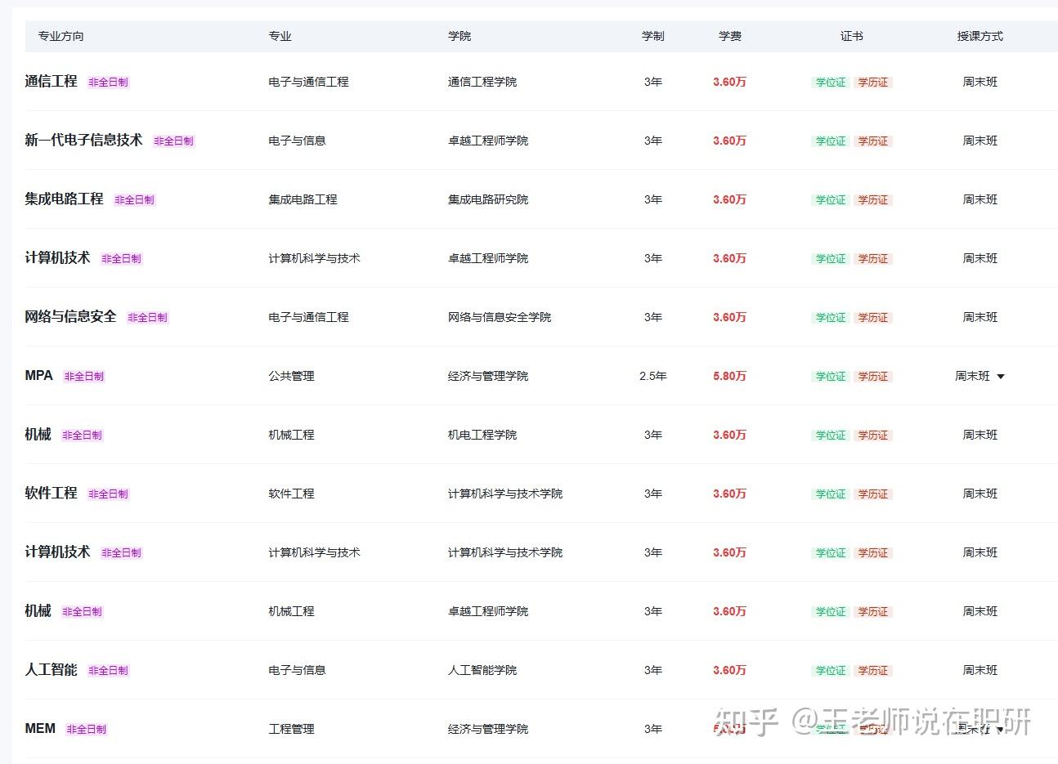Open the MEM row teaching mode dropdown
Screen dimensions: 1058x764
click(x=1000, y=730)
